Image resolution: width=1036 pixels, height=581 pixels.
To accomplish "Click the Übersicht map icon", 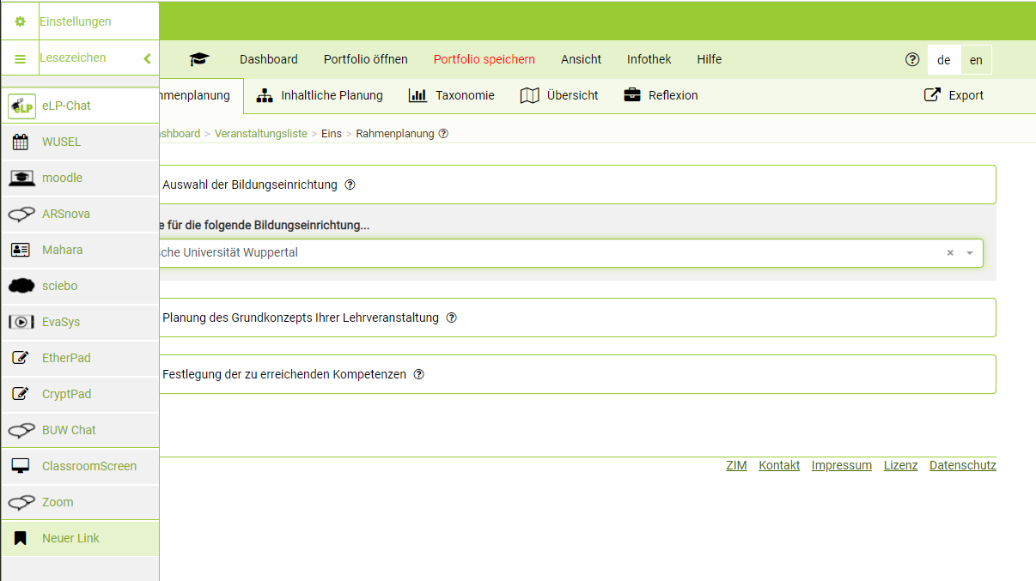I will coord(529,95).
